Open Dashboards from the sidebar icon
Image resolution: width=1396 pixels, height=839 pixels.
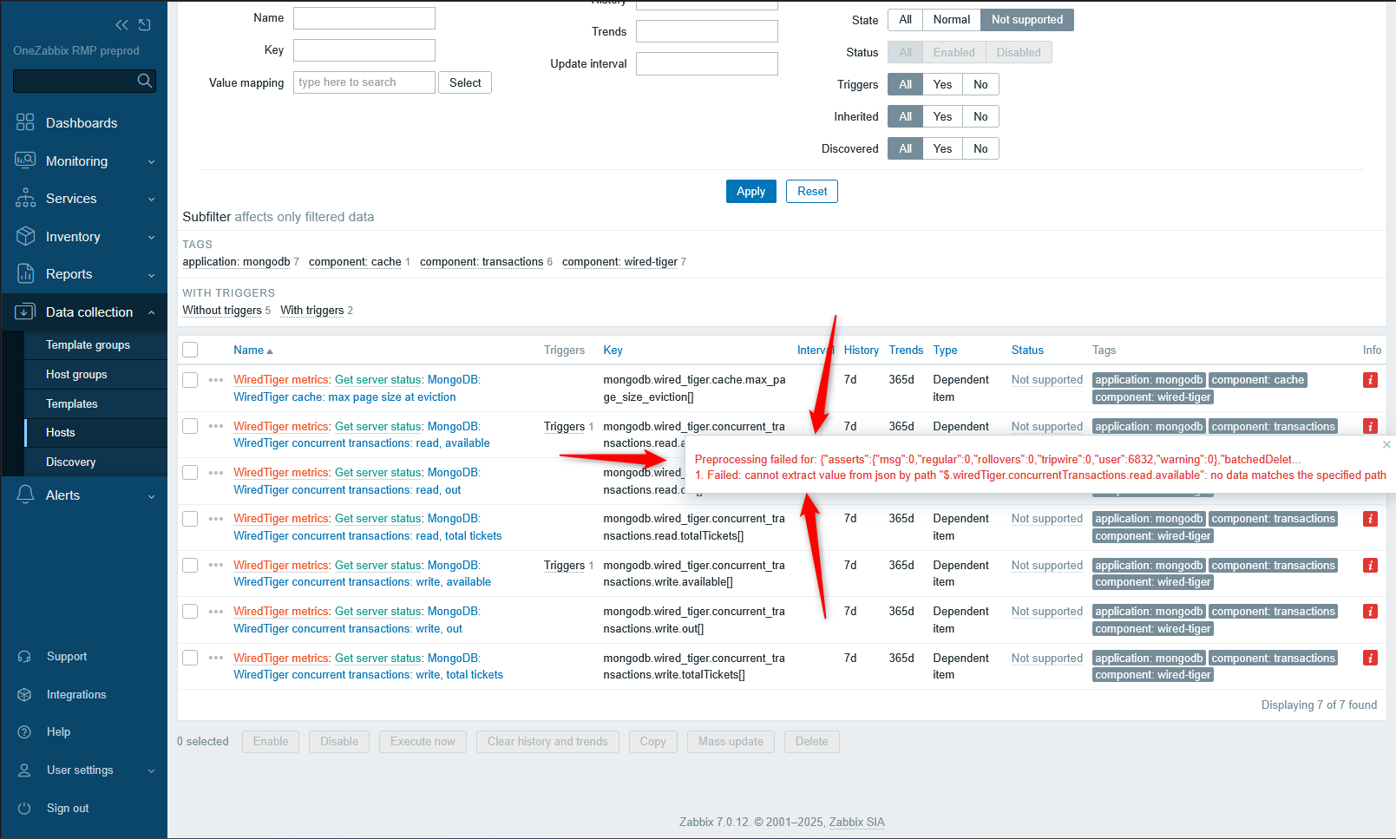[x=25, y=122]
